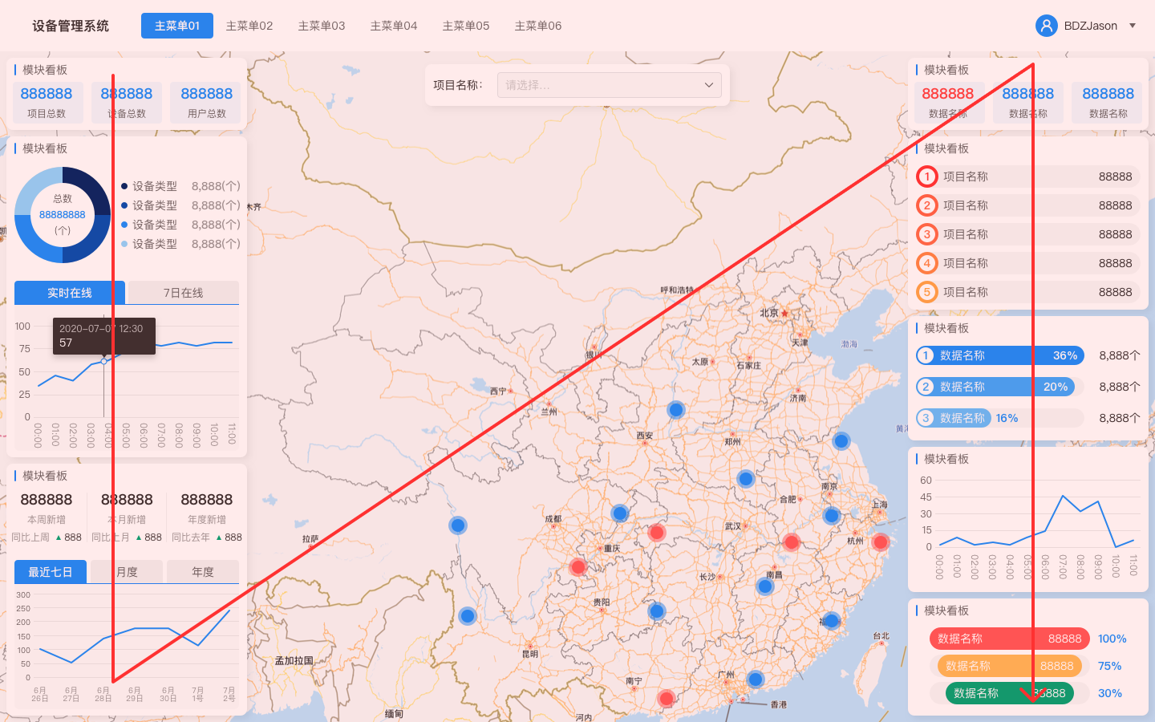This screenshot has height=722, width=1155.
Task: Switch to the 7日在线 tab
Action: (184, 293)
